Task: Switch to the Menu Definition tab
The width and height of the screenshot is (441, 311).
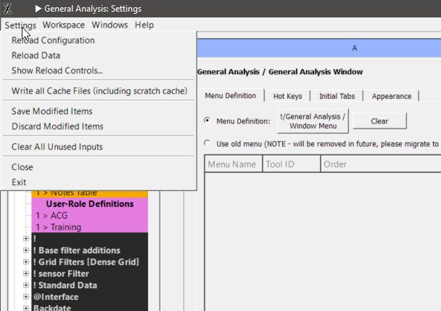Action: click(231, 96)
